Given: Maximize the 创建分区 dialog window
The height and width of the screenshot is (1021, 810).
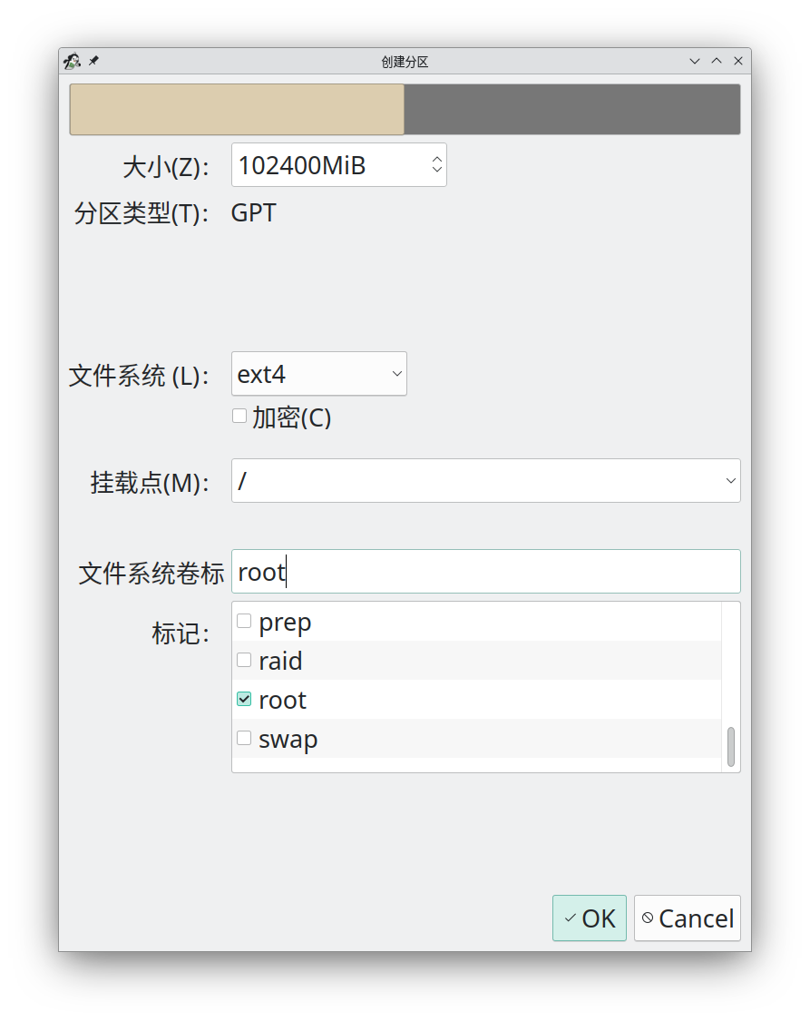Looking at the screenshot, I should pyautogui.click(x=717, y=61).
